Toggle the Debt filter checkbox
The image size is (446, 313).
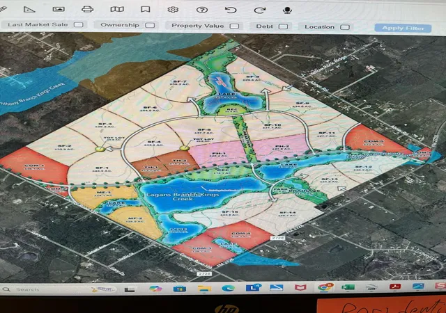point(283,26)
